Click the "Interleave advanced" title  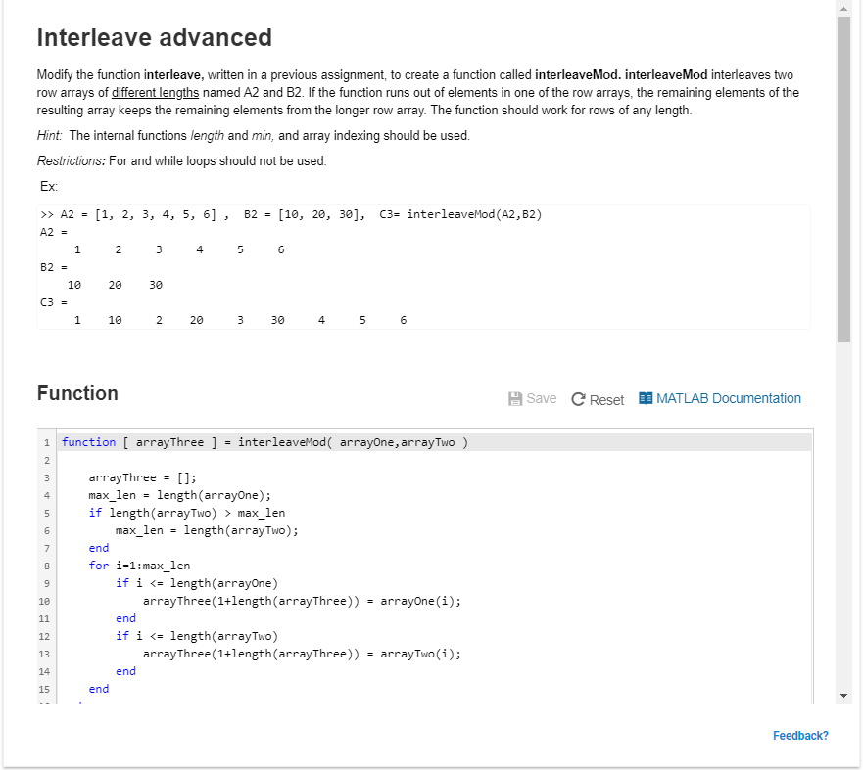[x=154, y=37]
